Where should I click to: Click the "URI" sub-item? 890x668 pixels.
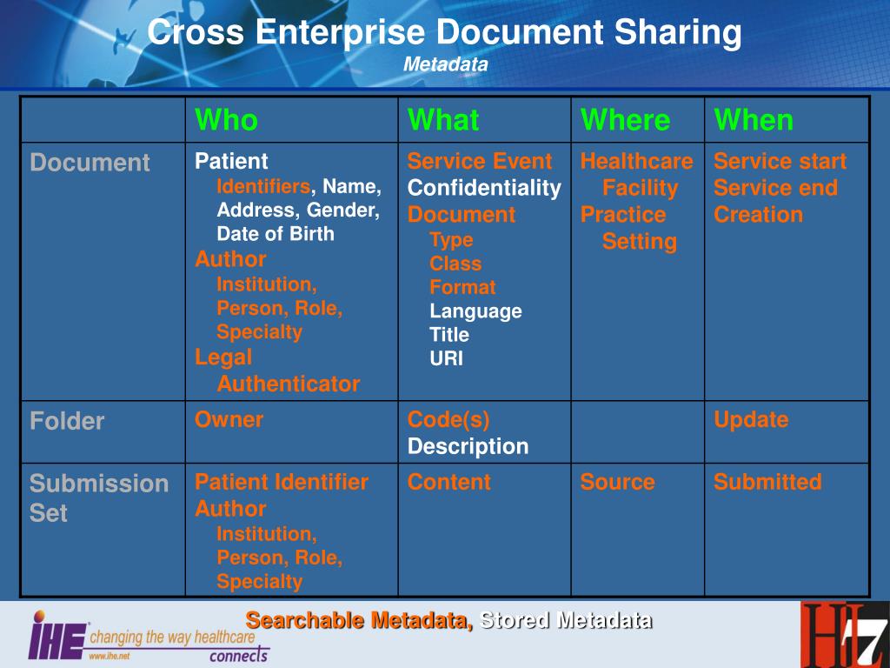click(446, 359)
